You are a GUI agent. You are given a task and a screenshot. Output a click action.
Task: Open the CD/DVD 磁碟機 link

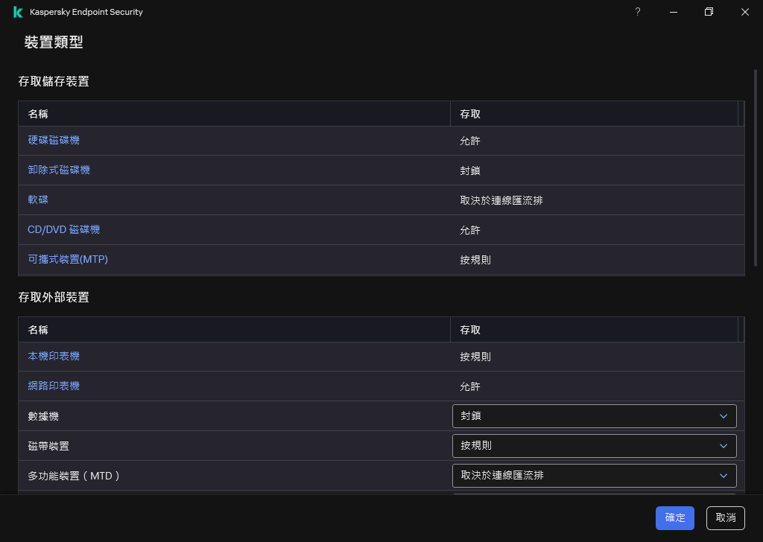coord(63,230)
